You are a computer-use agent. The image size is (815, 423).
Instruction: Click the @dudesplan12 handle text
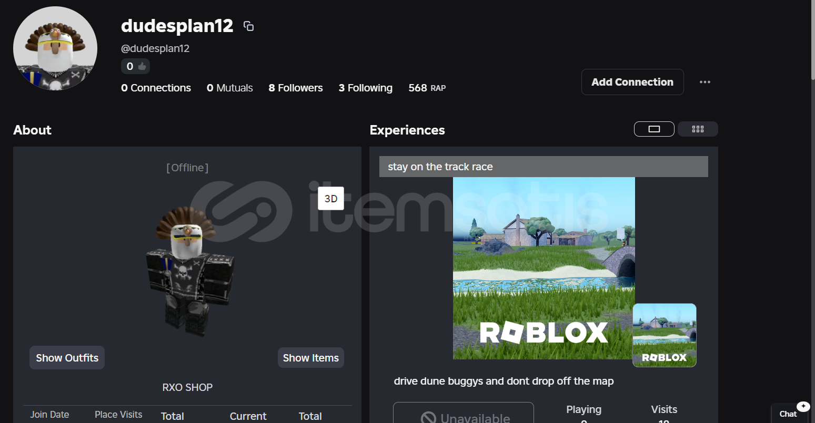[155, 48]
